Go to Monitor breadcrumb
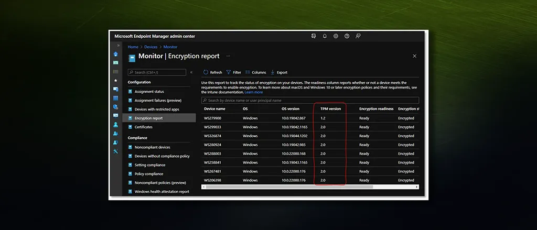This screenshot has width=537, height=230. tap(170, 47)
